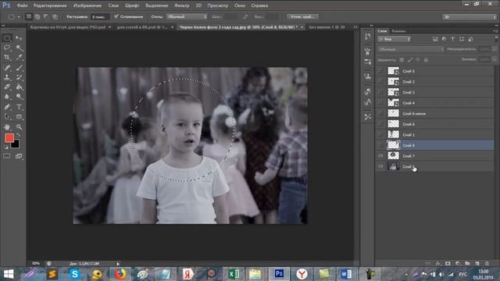Show layer Слой 5 via visibility box
Screen dimensions: 500x281
coord(380,71)
